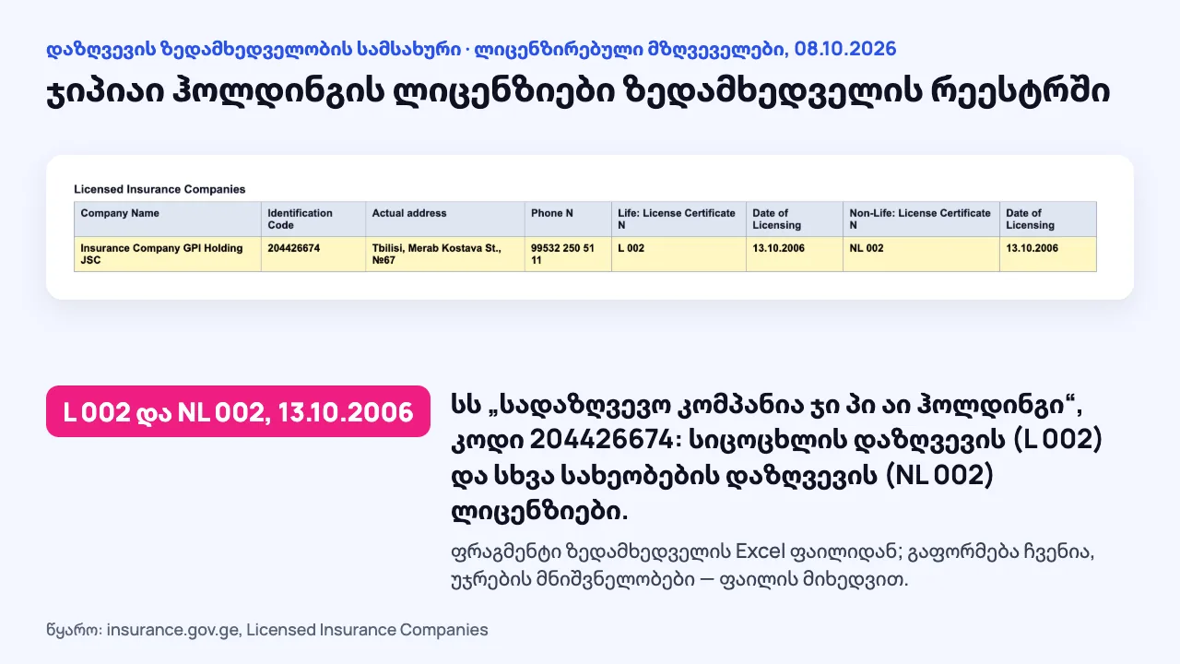Click the 'Life: License Certificate N' header

coord(678,219)
